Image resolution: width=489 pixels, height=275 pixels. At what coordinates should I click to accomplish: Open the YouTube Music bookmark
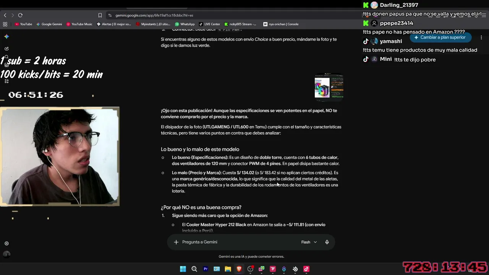tap(79, 24)
